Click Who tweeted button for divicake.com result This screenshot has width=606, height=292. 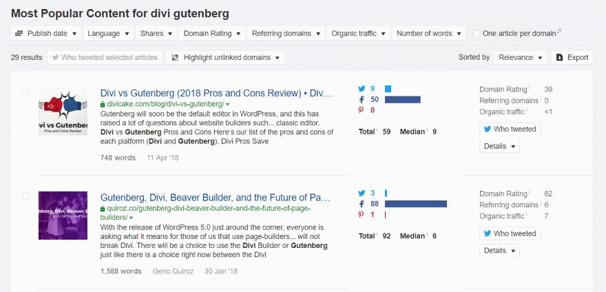510,129
